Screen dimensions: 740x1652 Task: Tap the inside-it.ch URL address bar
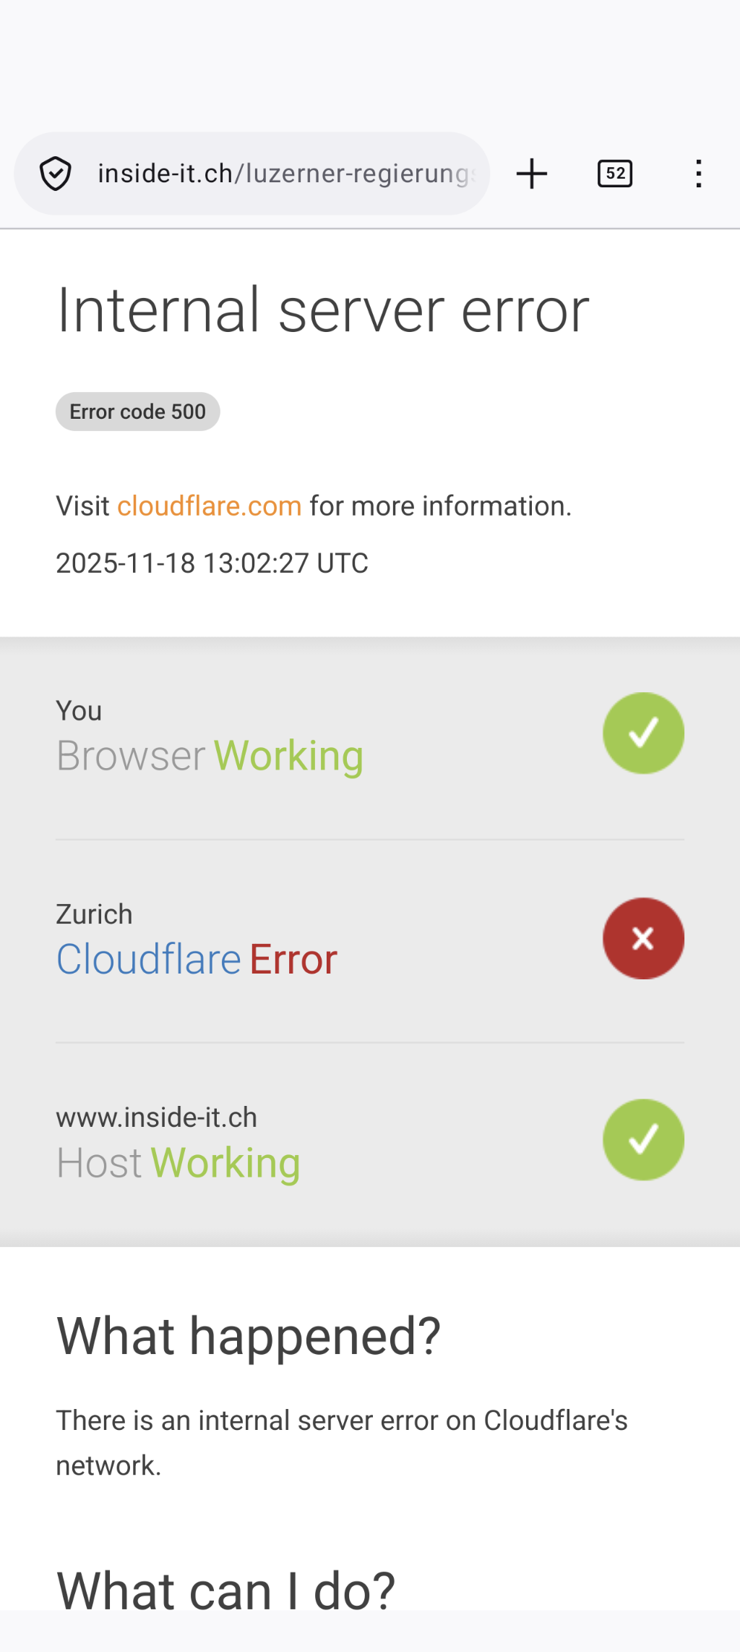[286, 174]
